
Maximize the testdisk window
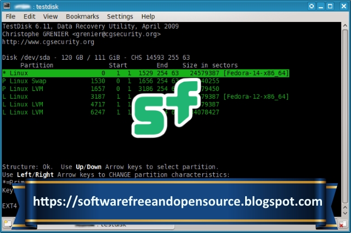[x=330, y=6]
